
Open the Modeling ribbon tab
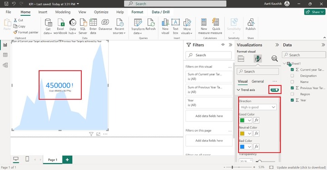(x=63, y=12)
